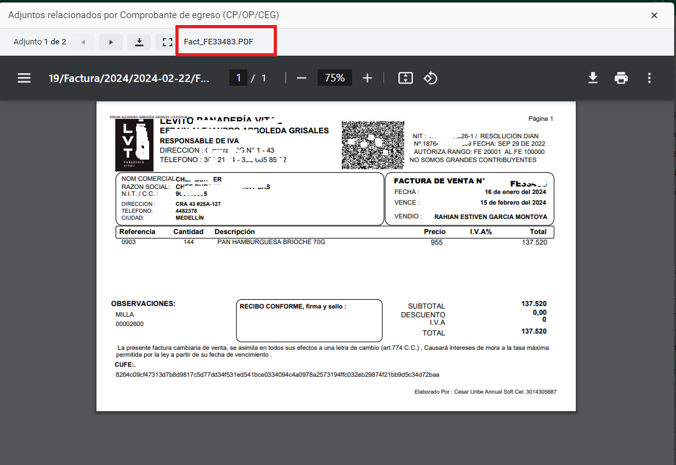Click the zoom in plus button

tap(367, 78)
